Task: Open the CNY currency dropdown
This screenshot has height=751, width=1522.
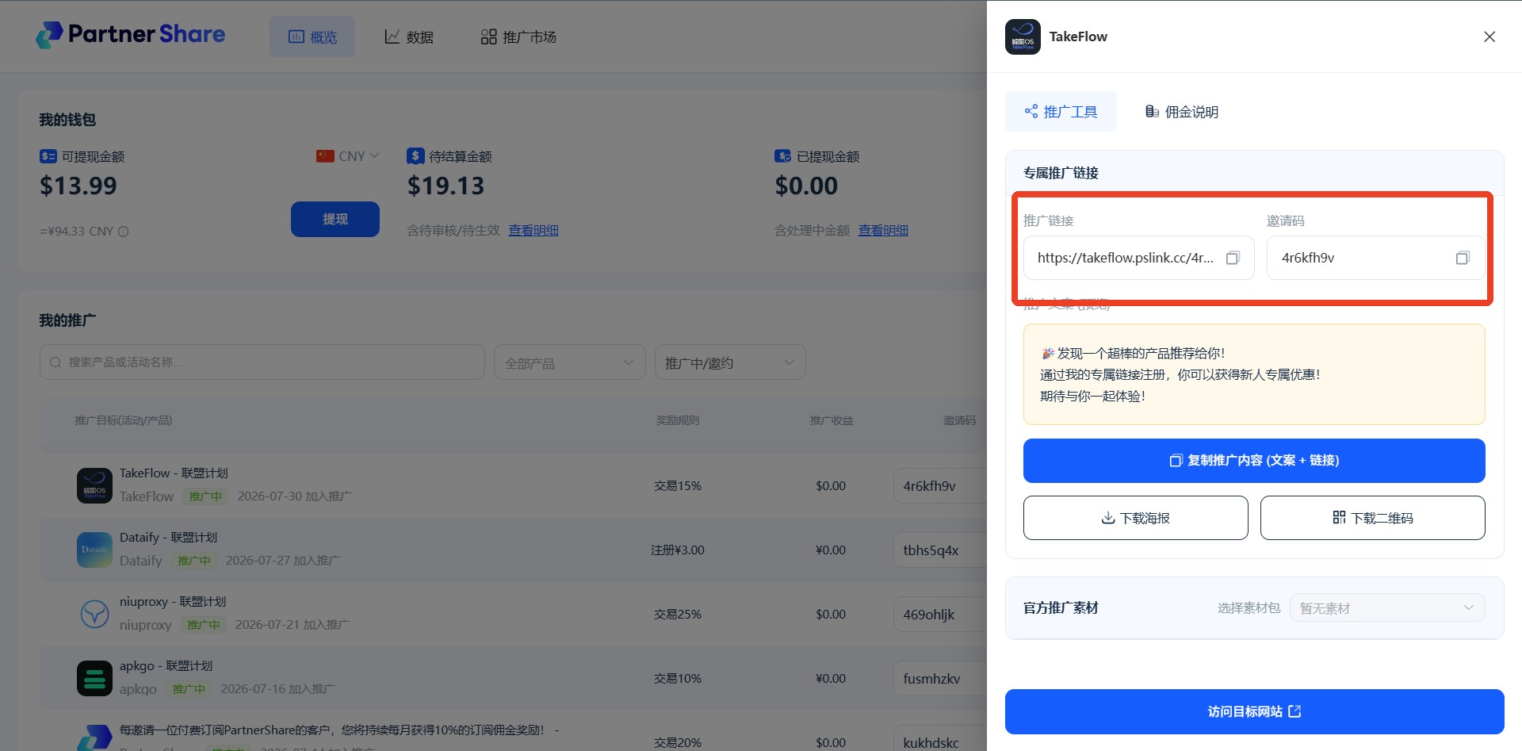Action: coord(348,156)
